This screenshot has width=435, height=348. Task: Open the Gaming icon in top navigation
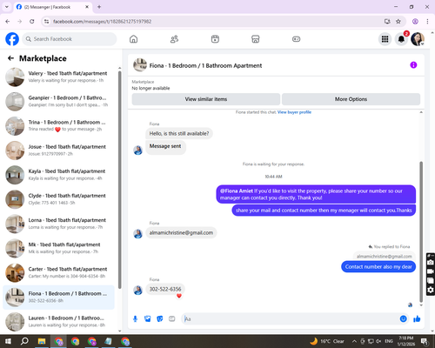click(296, 39)
